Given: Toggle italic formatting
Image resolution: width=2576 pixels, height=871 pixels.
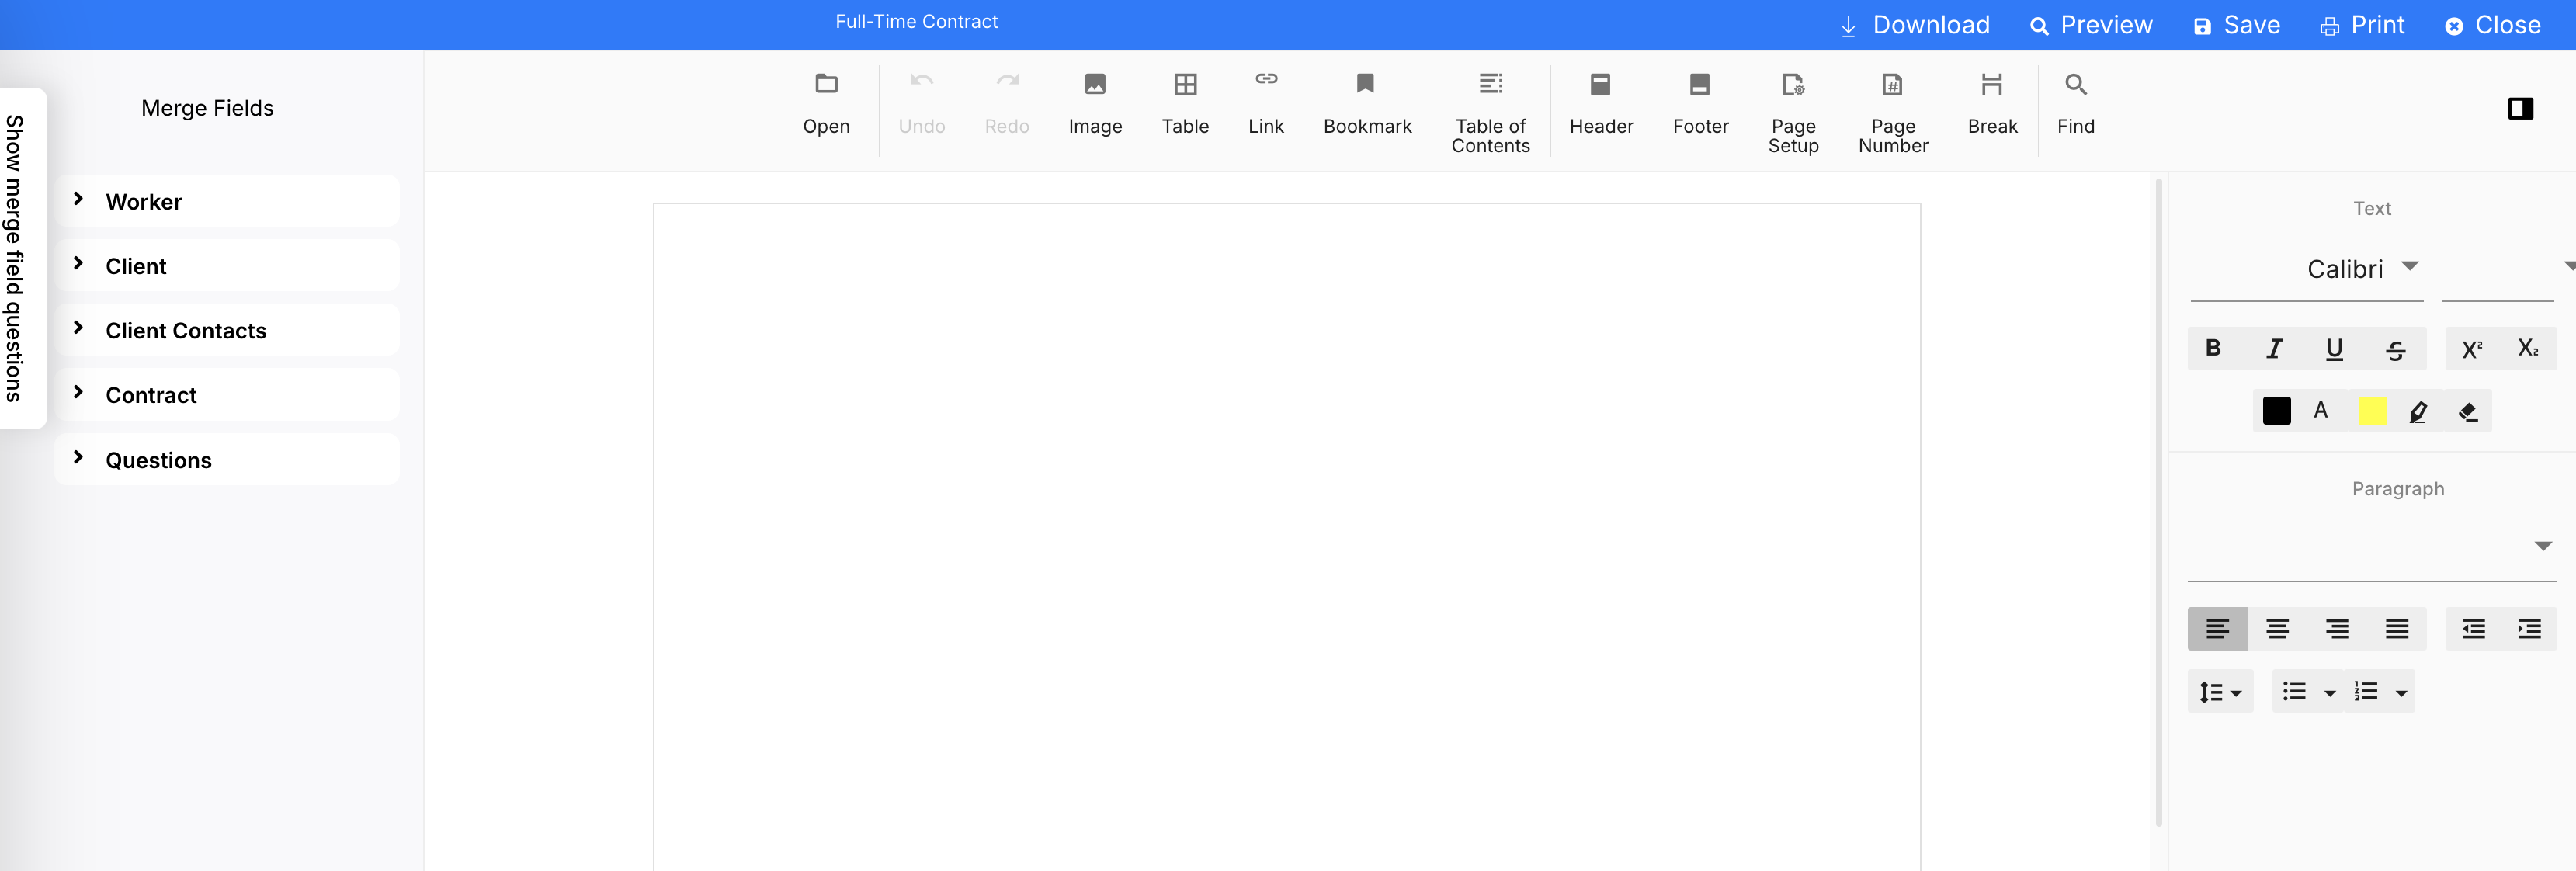Looking at the screenshot, I should tap(2274, 348).
